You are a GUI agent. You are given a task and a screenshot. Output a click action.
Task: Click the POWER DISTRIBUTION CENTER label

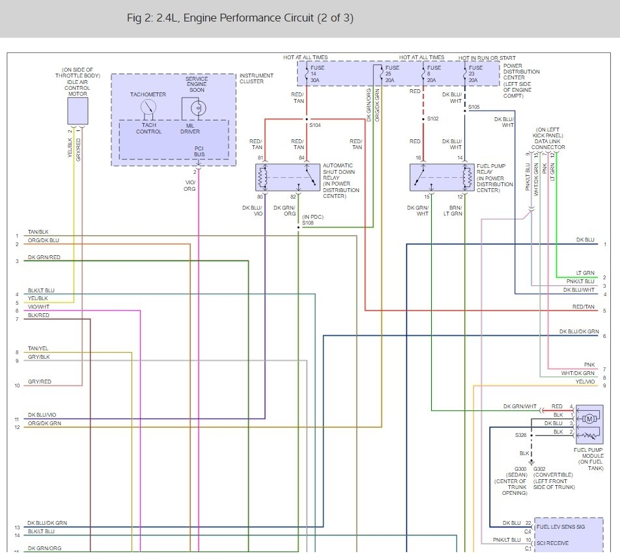click(521, 81)
